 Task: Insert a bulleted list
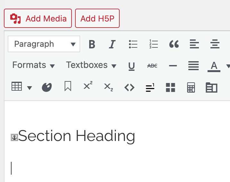[x=133, y=44]
